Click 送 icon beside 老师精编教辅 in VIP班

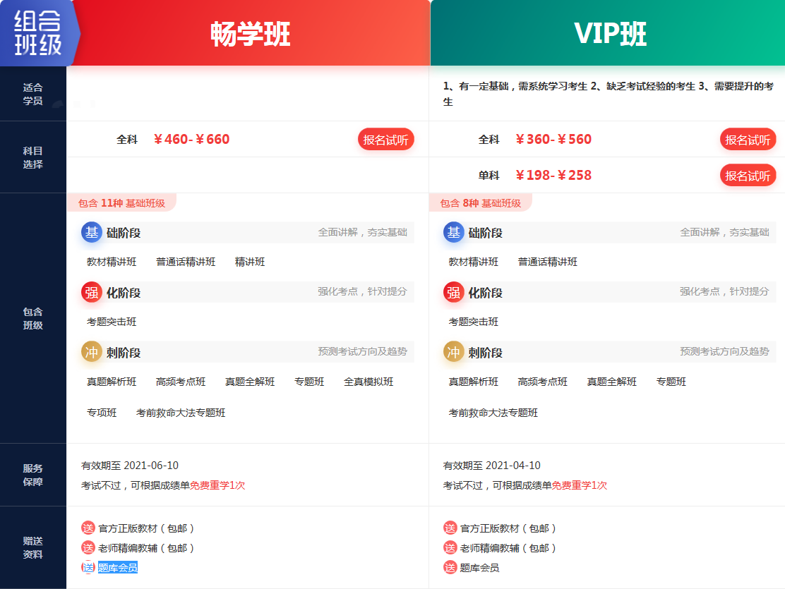(x=450, y=547)
